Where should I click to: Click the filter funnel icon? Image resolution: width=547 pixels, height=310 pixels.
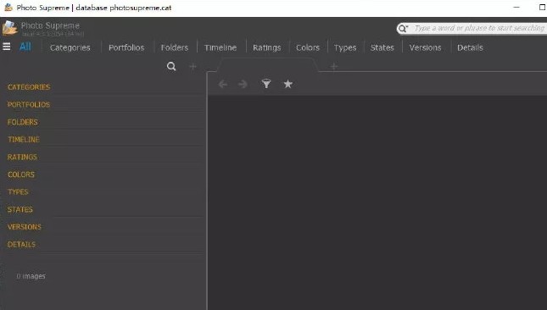(x=266, y=84)
